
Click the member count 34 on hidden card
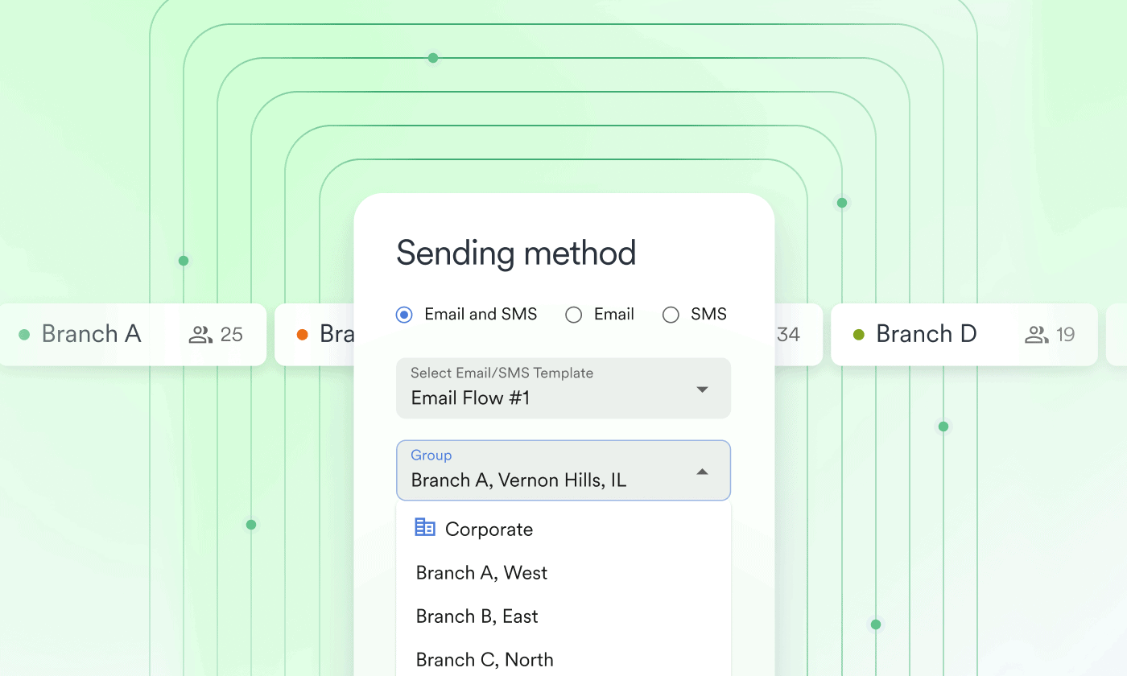[788, 335]
